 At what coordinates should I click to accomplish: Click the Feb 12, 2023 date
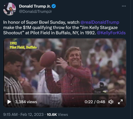point(32,114)
